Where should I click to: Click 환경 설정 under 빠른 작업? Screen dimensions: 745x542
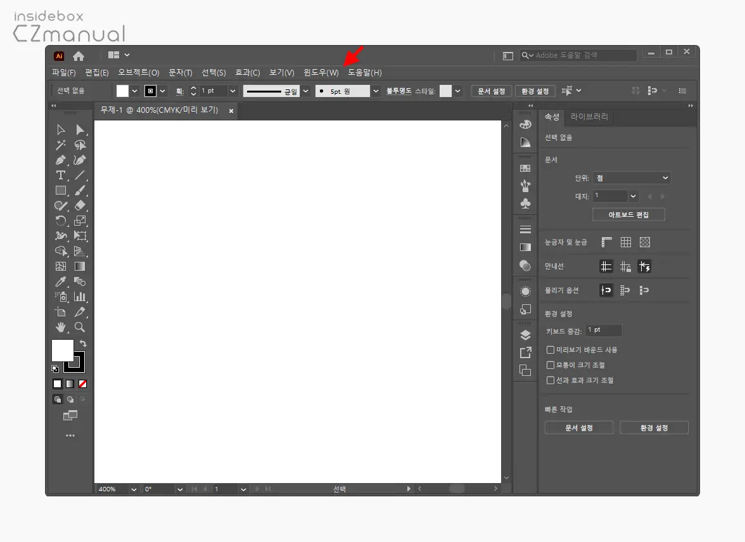pyautogui.click(x=654, y=428)
